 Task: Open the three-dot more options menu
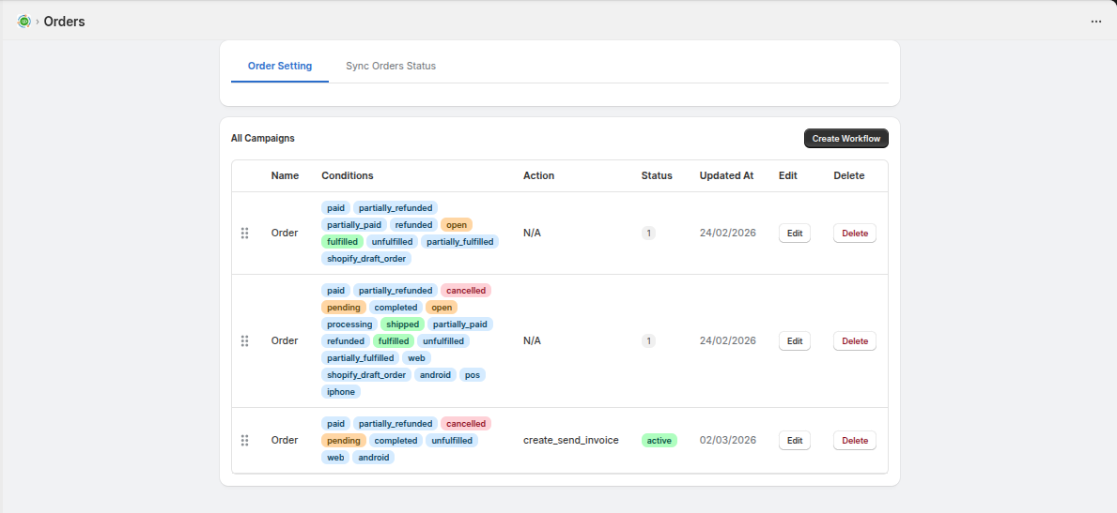1095,22
